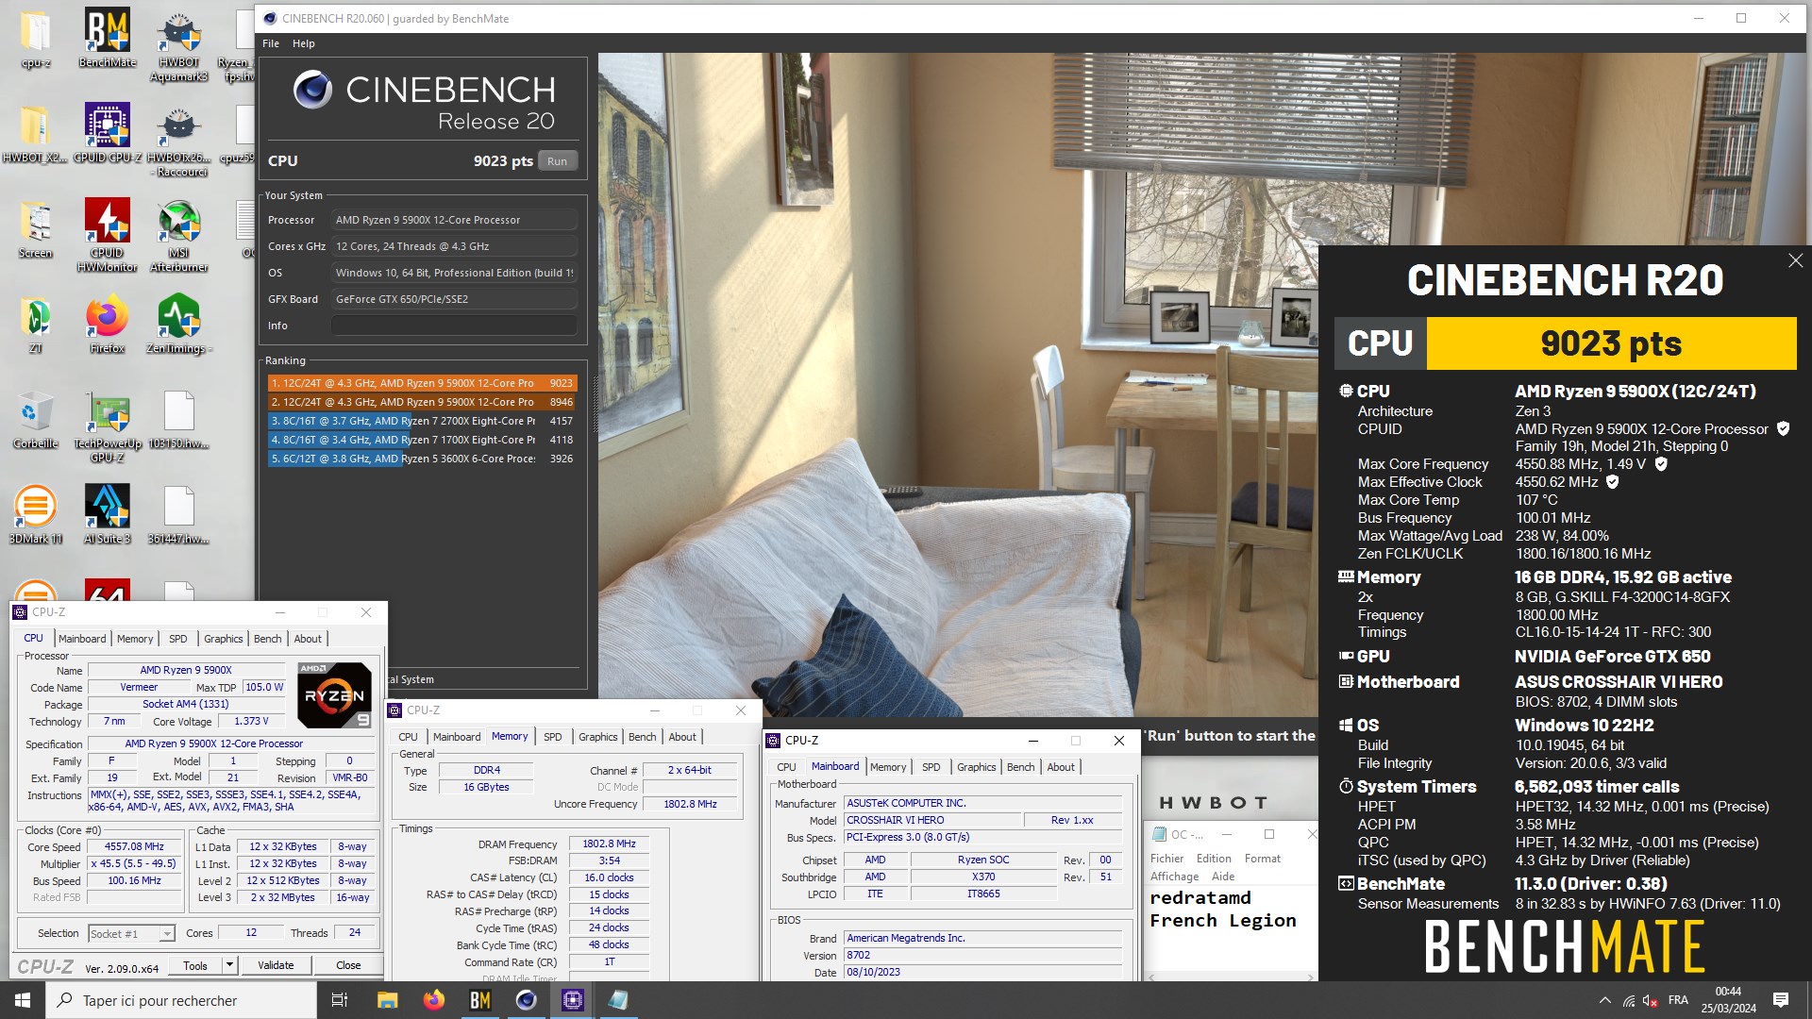Edit the Cinebench Info field
This screenshot has height=1019, width=1812.
point(453,326)
